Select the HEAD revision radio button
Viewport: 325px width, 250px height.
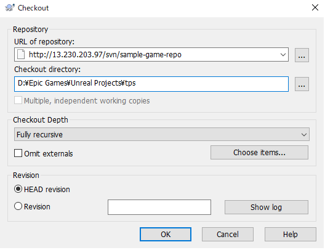[18, 189]
